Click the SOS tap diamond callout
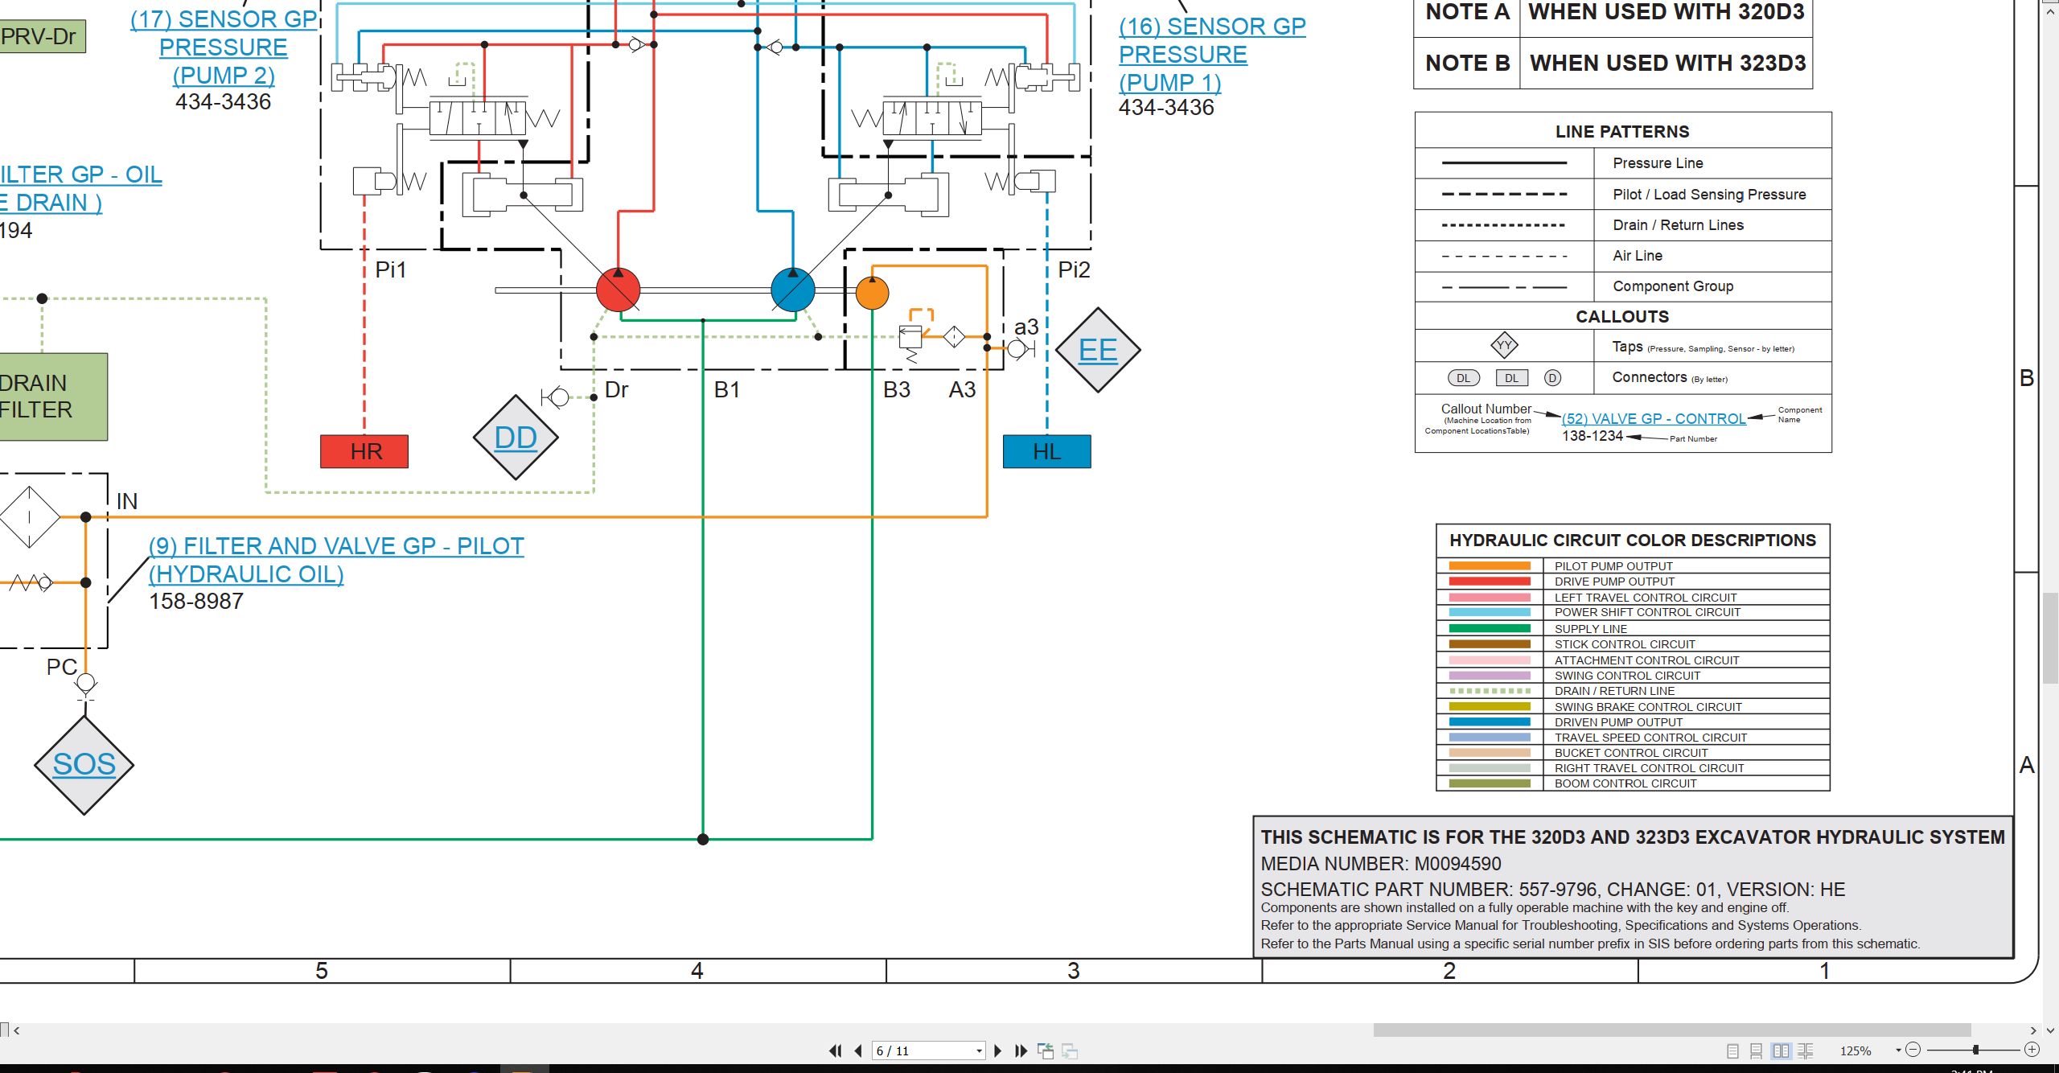The width and height of the screenshot is (2059, 1073). click(84, 764)
